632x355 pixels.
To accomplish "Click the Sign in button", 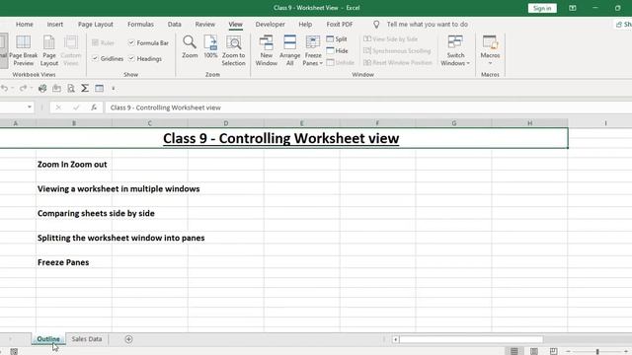I will click(542, 8).
